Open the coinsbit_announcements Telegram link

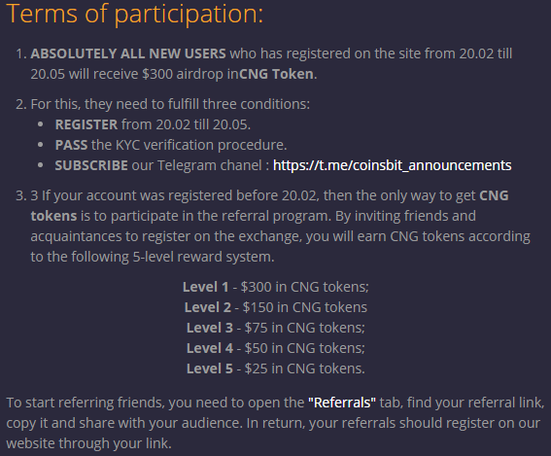click(x=393, y=165)
